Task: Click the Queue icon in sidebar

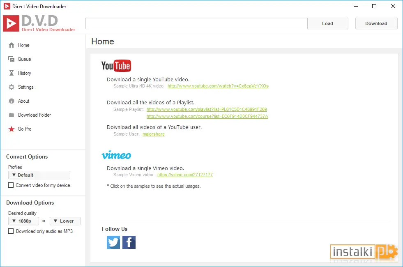Action: click(x=12, y=59)
